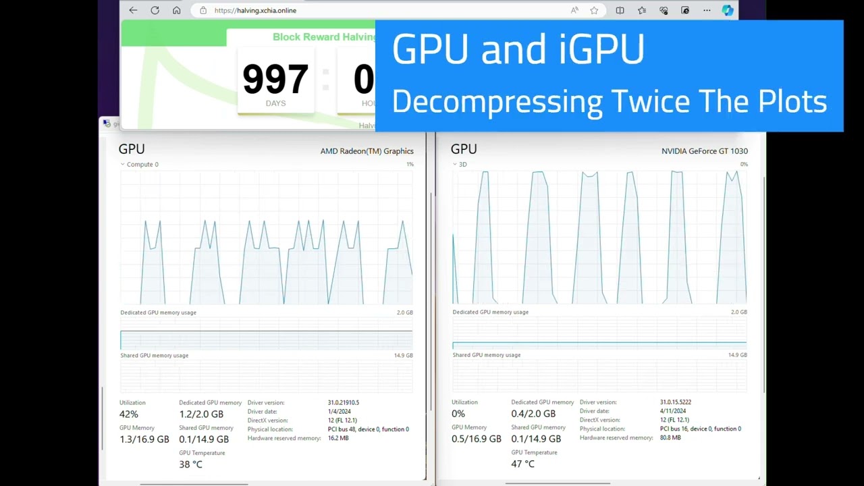Image resolution: width=864 pixels, height=486 pixels.
Task: Click the horizontal scrollbar under the NVIDIA panel
Action: (x=558, y=483)
